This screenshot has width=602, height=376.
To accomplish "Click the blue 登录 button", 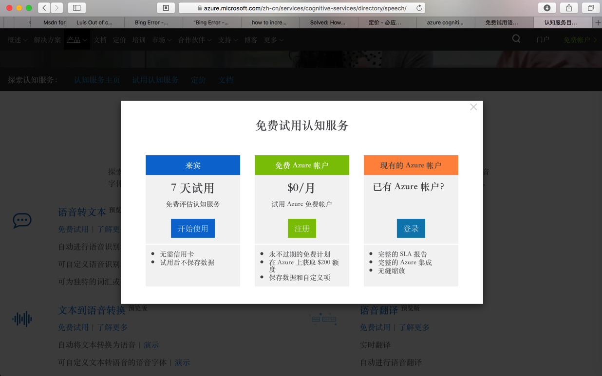I will point(411,228).
